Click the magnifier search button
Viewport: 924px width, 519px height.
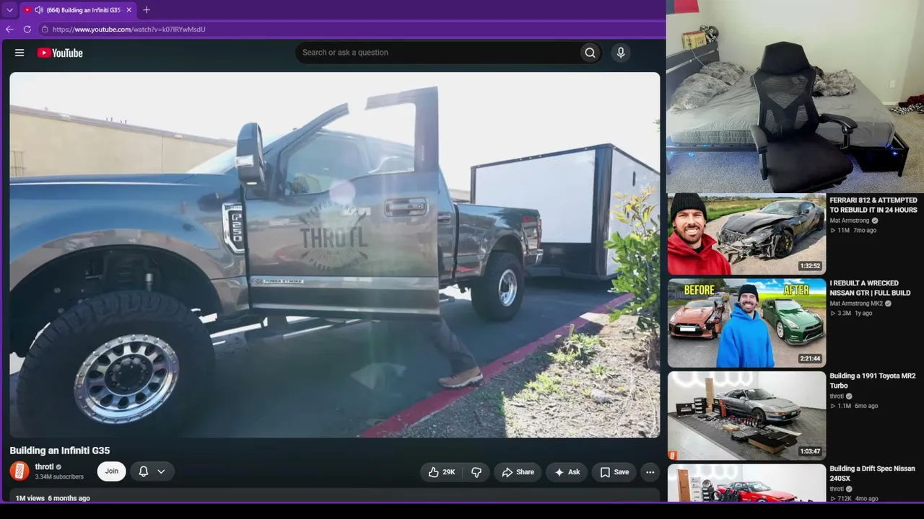[x=590, y=53]
